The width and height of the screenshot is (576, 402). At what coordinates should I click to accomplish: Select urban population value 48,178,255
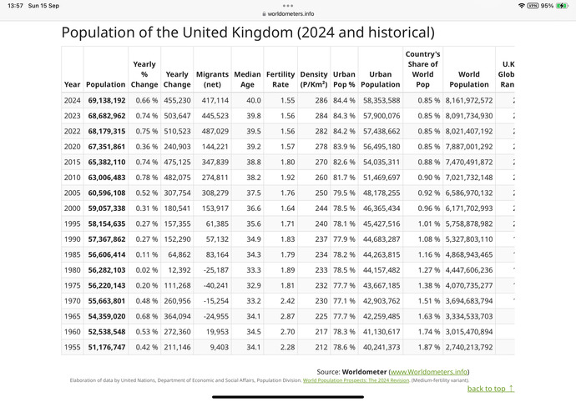(381, 193)
